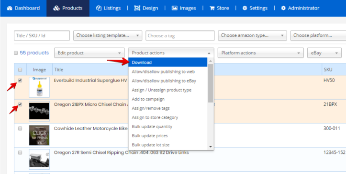Click the dropdown list scrollbar thumb
The image size is (346, 174).
(211, 83)
